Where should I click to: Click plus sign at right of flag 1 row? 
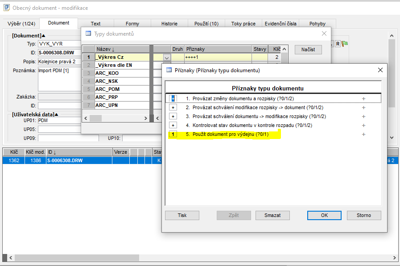tap(363, 98)
